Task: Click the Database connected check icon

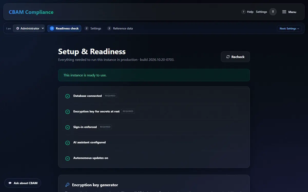Action: point(68,96)
